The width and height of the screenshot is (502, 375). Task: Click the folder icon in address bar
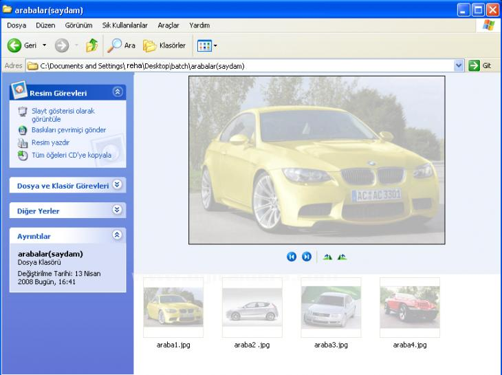[x=32, y=66]
